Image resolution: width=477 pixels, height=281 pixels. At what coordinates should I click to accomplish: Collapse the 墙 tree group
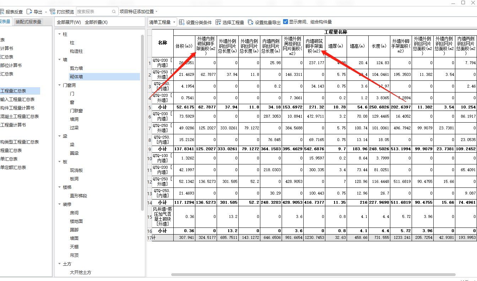(x=59, y=60)
